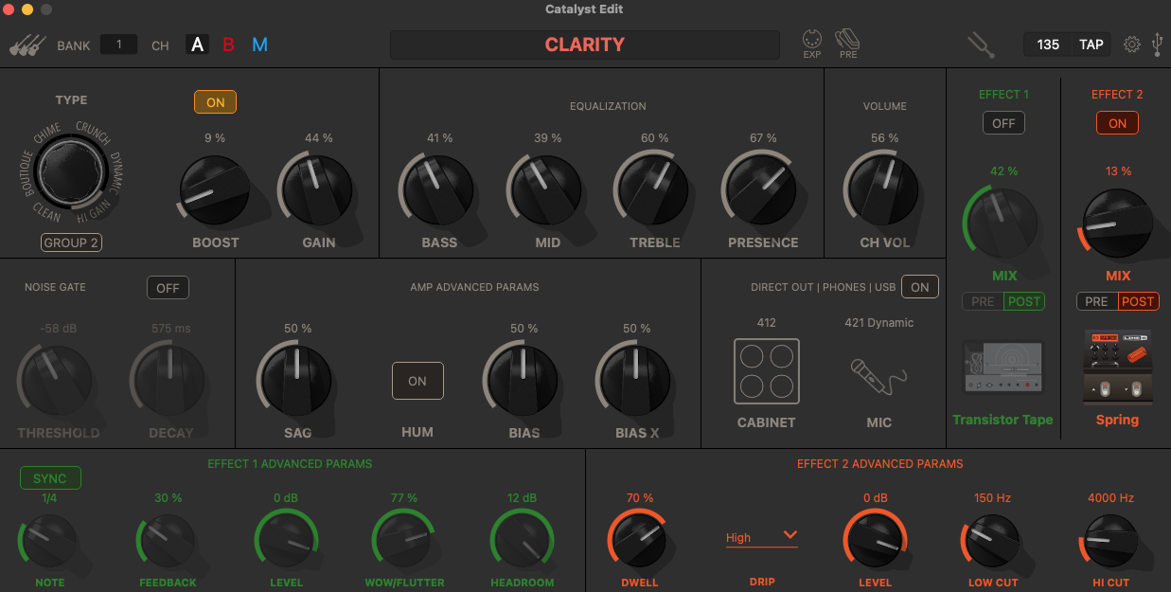Click the Effect 2 LEVEL knob
The height and width of the screenshot is (592, 1171).
(x=876, y=541)
